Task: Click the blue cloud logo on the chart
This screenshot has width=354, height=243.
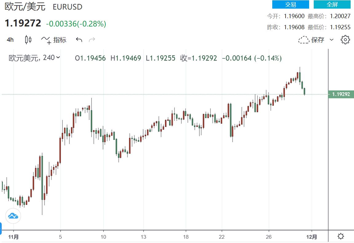Action: click(13, 216)
